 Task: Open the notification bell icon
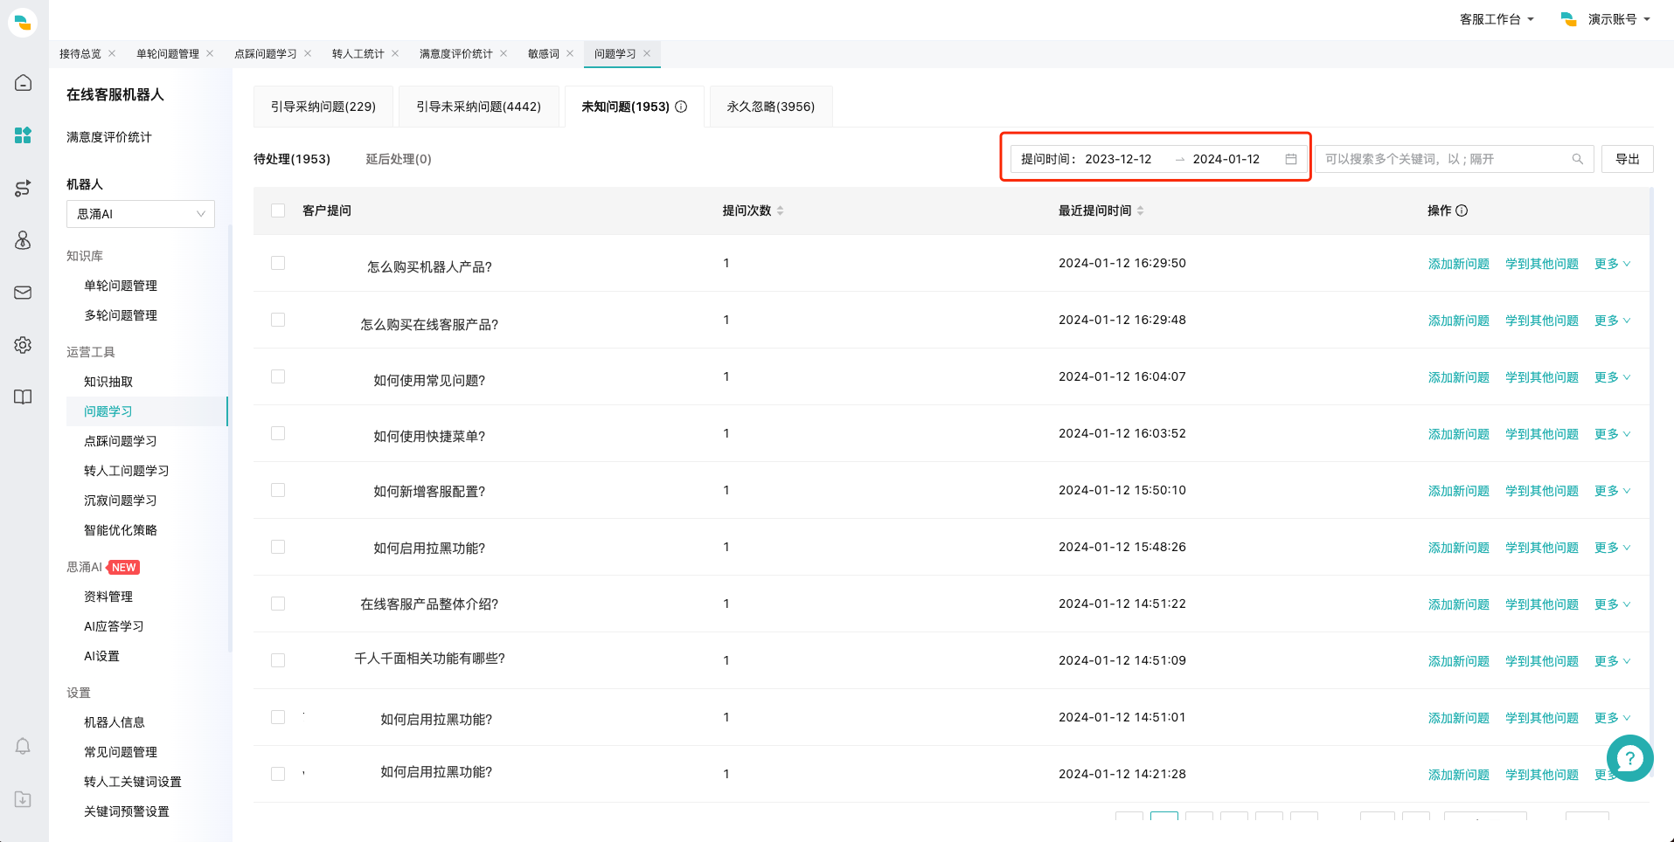point(24,747)
